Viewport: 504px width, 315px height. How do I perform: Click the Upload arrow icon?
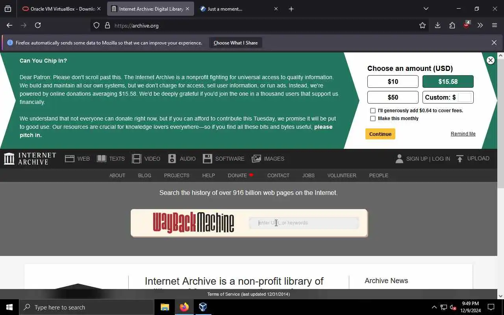coord(460,159)
